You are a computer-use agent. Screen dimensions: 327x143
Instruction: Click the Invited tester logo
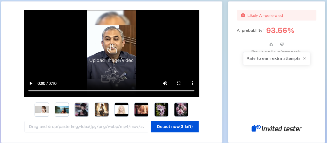click(x=277, y=129)
